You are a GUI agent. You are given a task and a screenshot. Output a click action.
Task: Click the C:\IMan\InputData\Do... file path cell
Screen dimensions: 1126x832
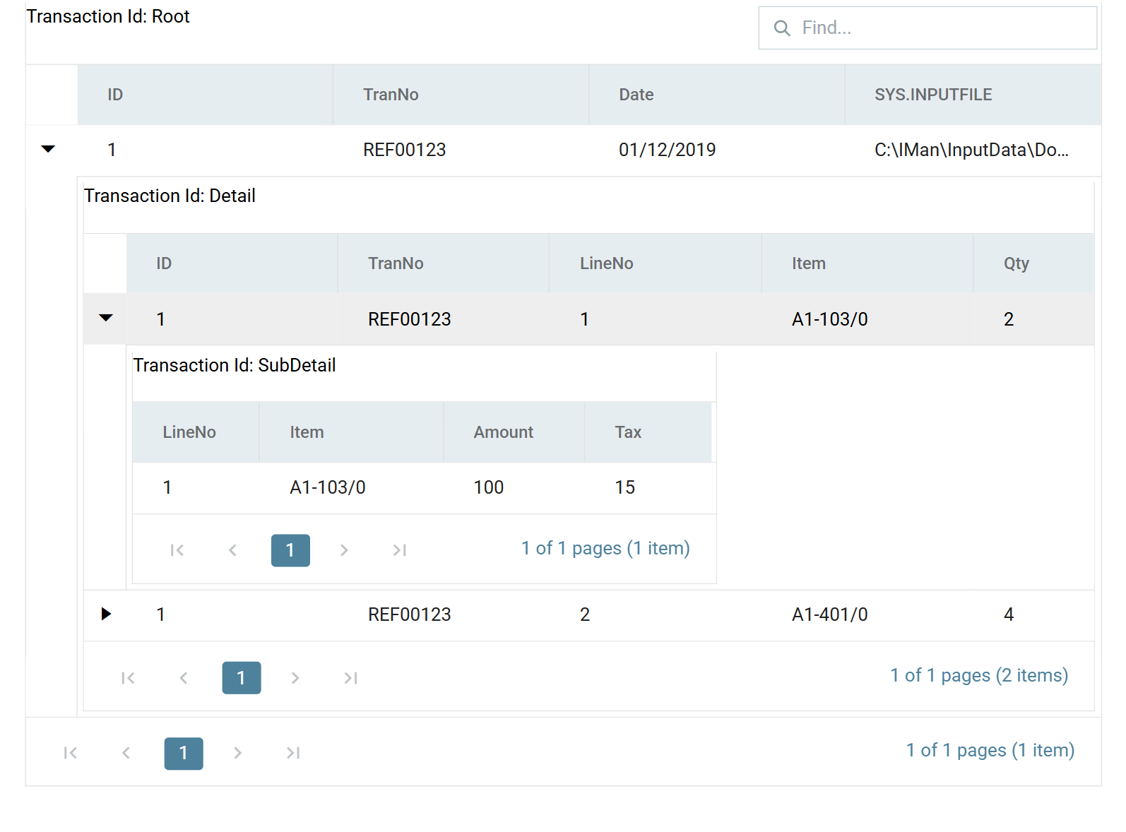click(x=973, y=150)
